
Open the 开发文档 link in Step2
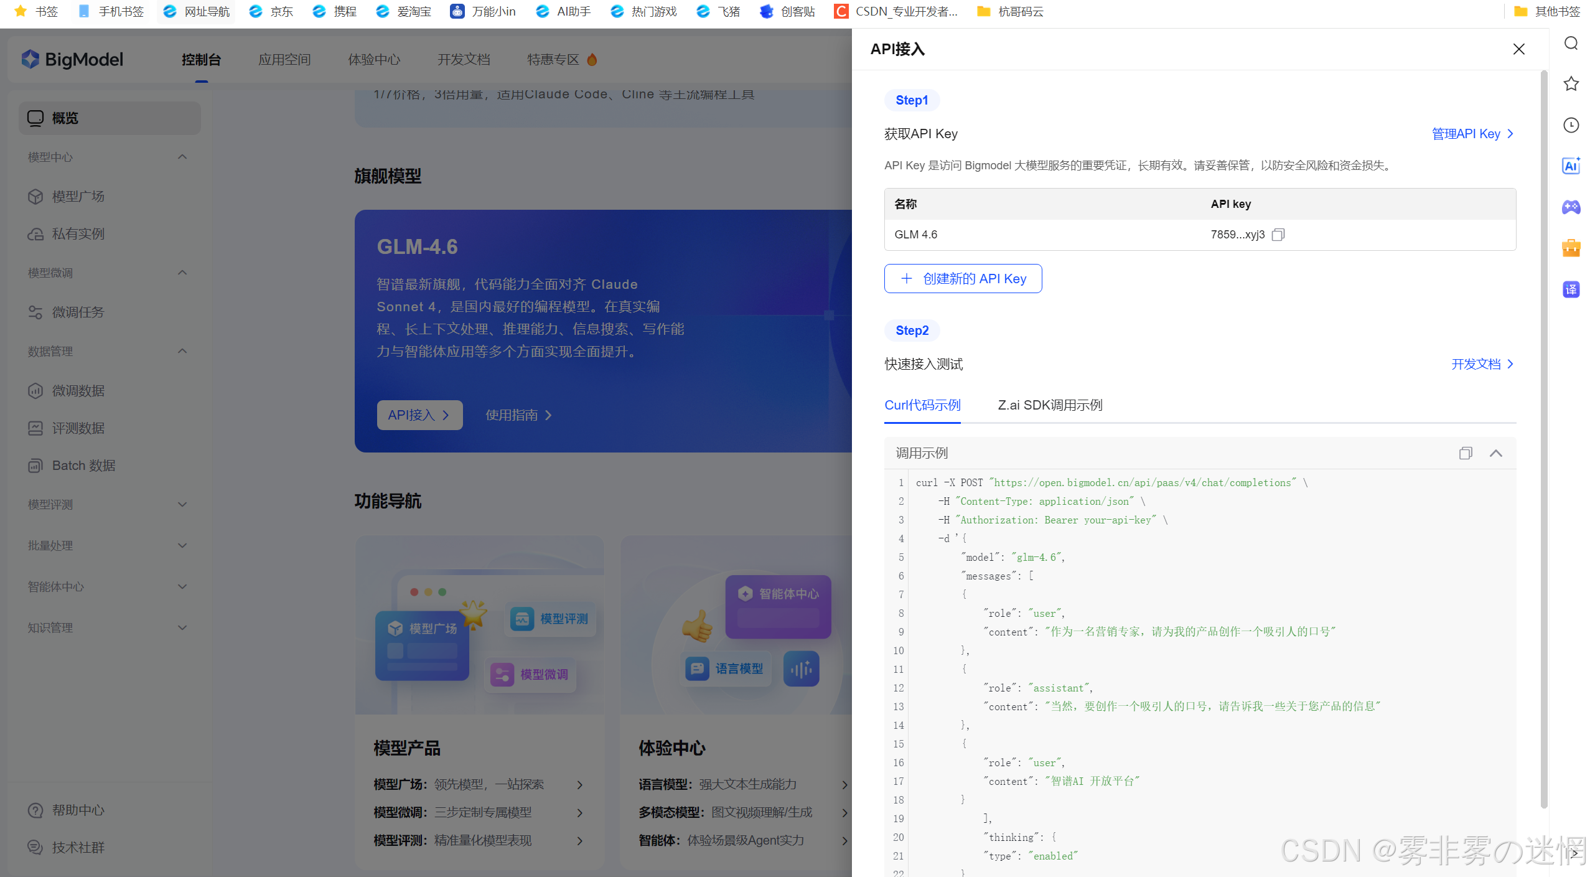1482,364
